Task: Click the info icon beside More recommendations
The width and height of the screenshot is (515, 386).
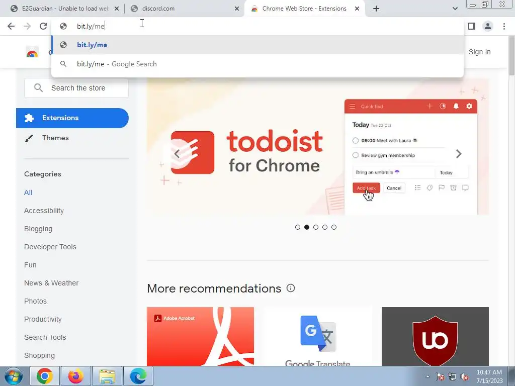Action: (291, 288)
